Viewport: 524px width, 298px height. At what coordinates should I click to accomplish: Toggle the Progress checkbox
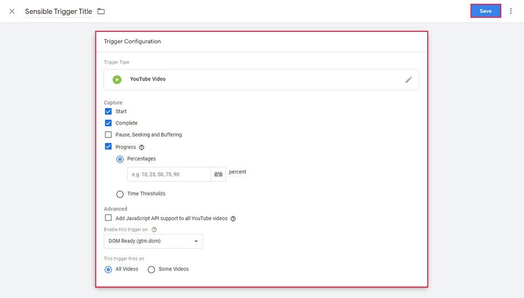click(x=108, y=146)
